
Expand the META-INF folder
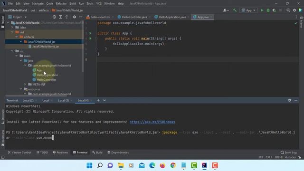tap(25, 85)
